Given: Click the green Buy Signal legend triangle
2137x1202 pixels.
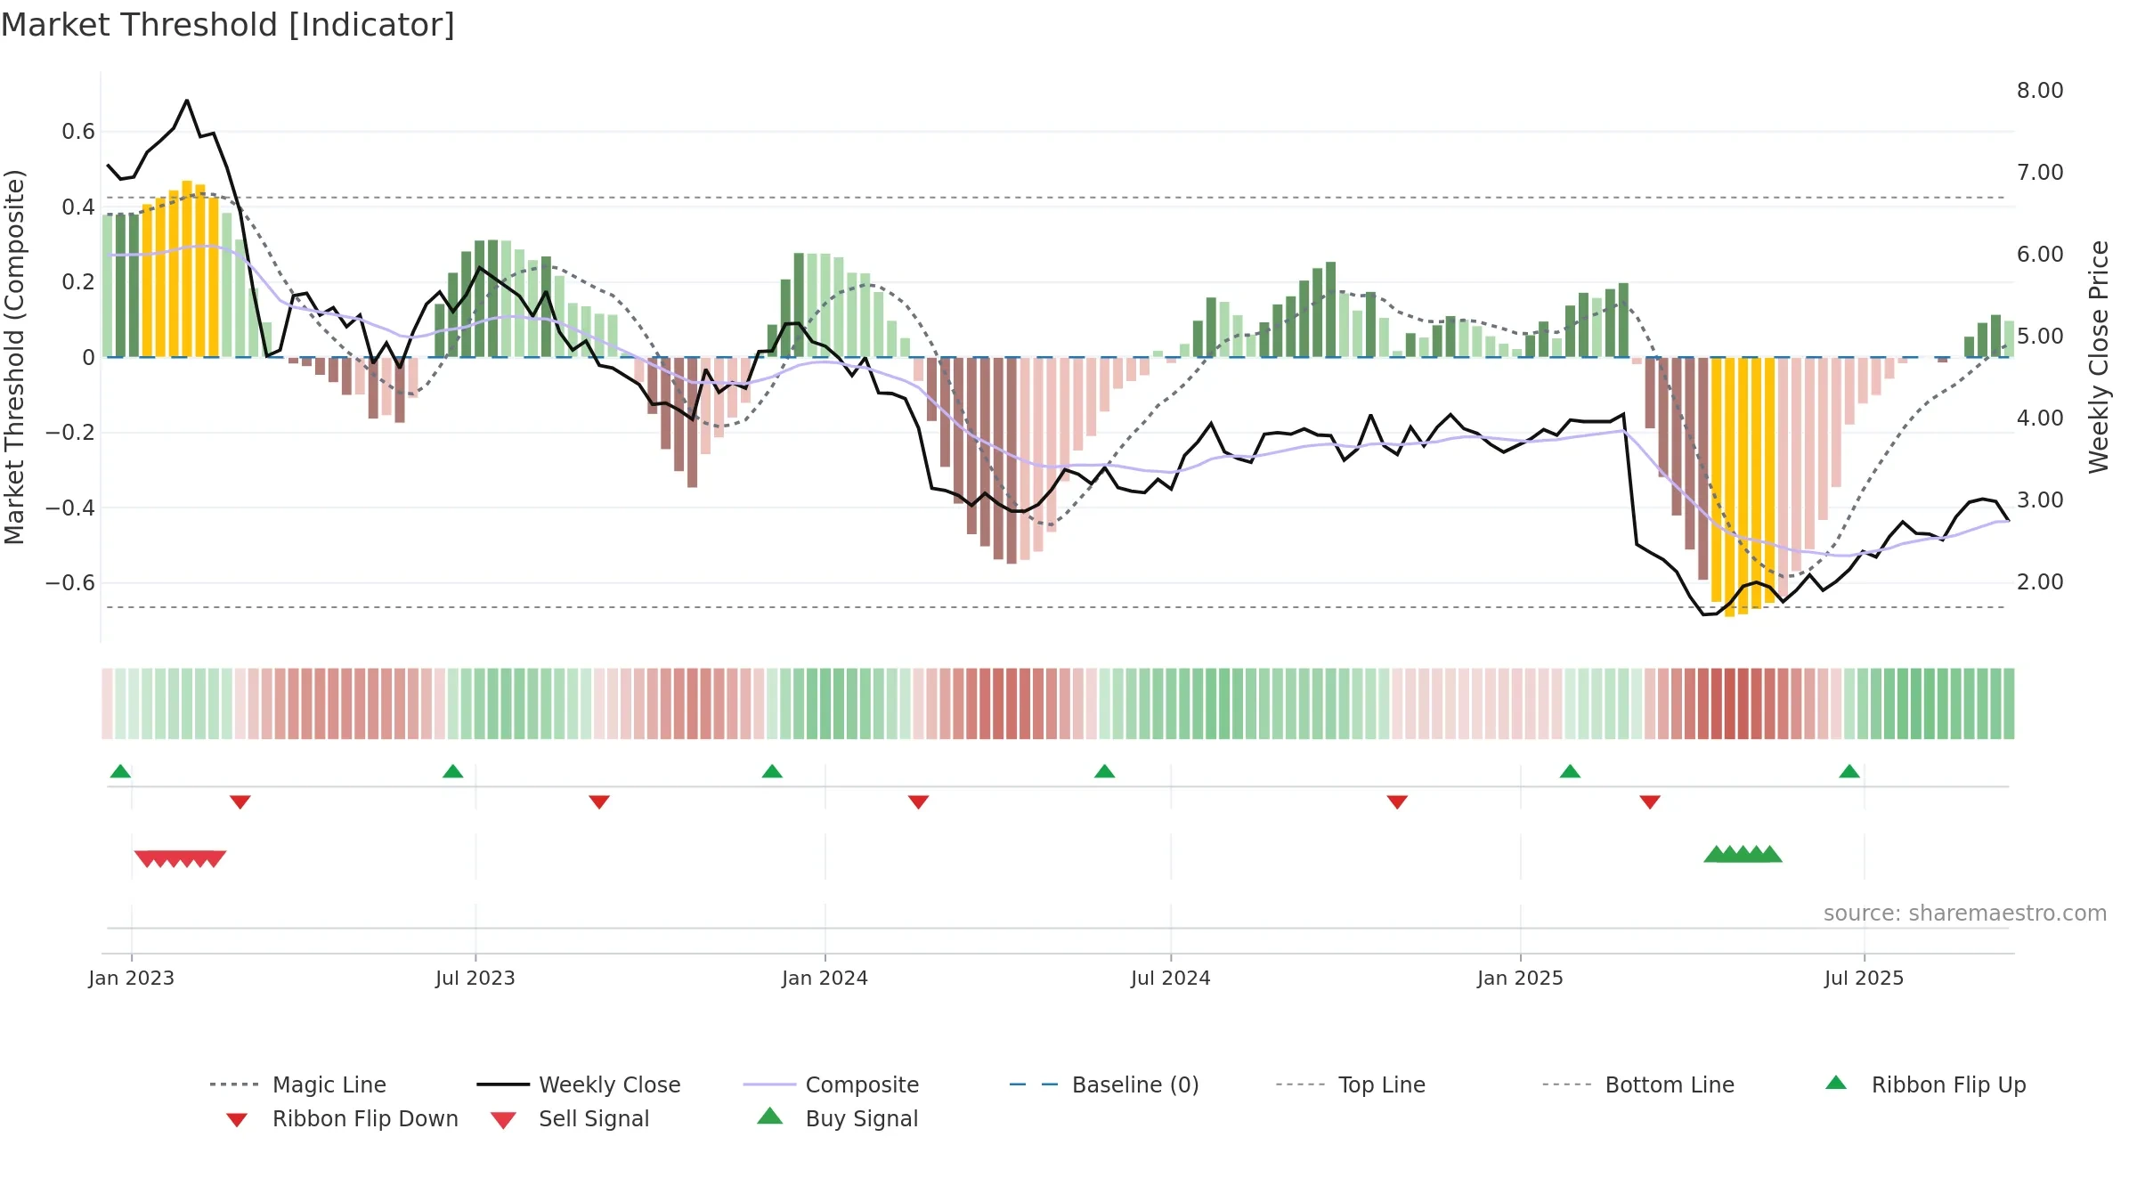Looking at the screenshot, I should click(770, 1116).
